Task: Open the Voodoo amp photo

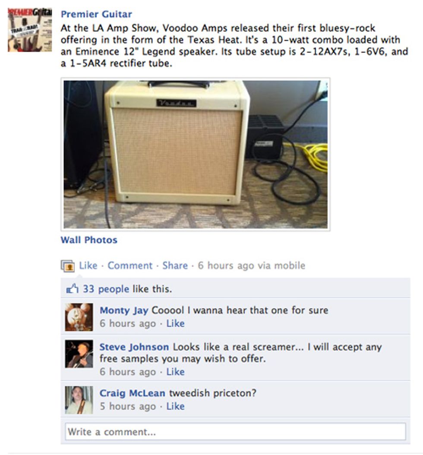Action: coord(196,155)
